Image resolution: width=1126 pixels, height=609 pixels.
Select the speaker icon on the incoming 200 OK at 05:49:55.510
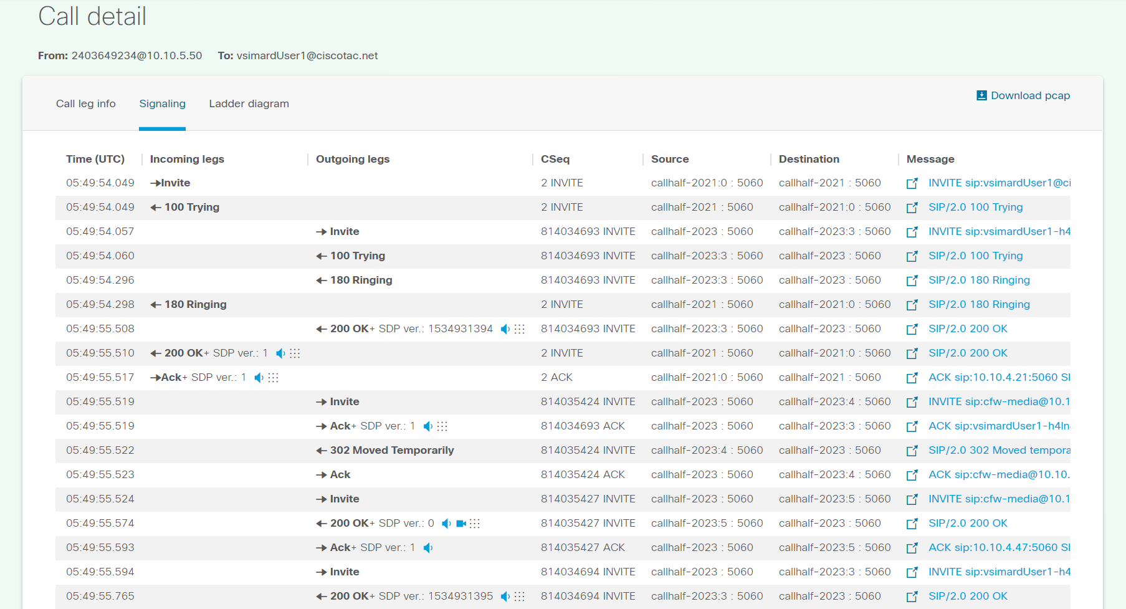280,353
